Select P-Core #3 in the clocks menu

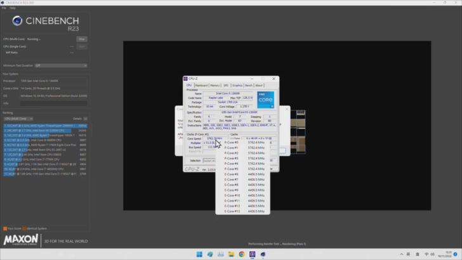[243, 159]
